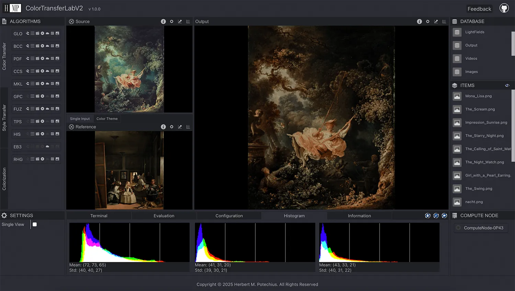Click the play icon in the GLO row

pos(43,34)
